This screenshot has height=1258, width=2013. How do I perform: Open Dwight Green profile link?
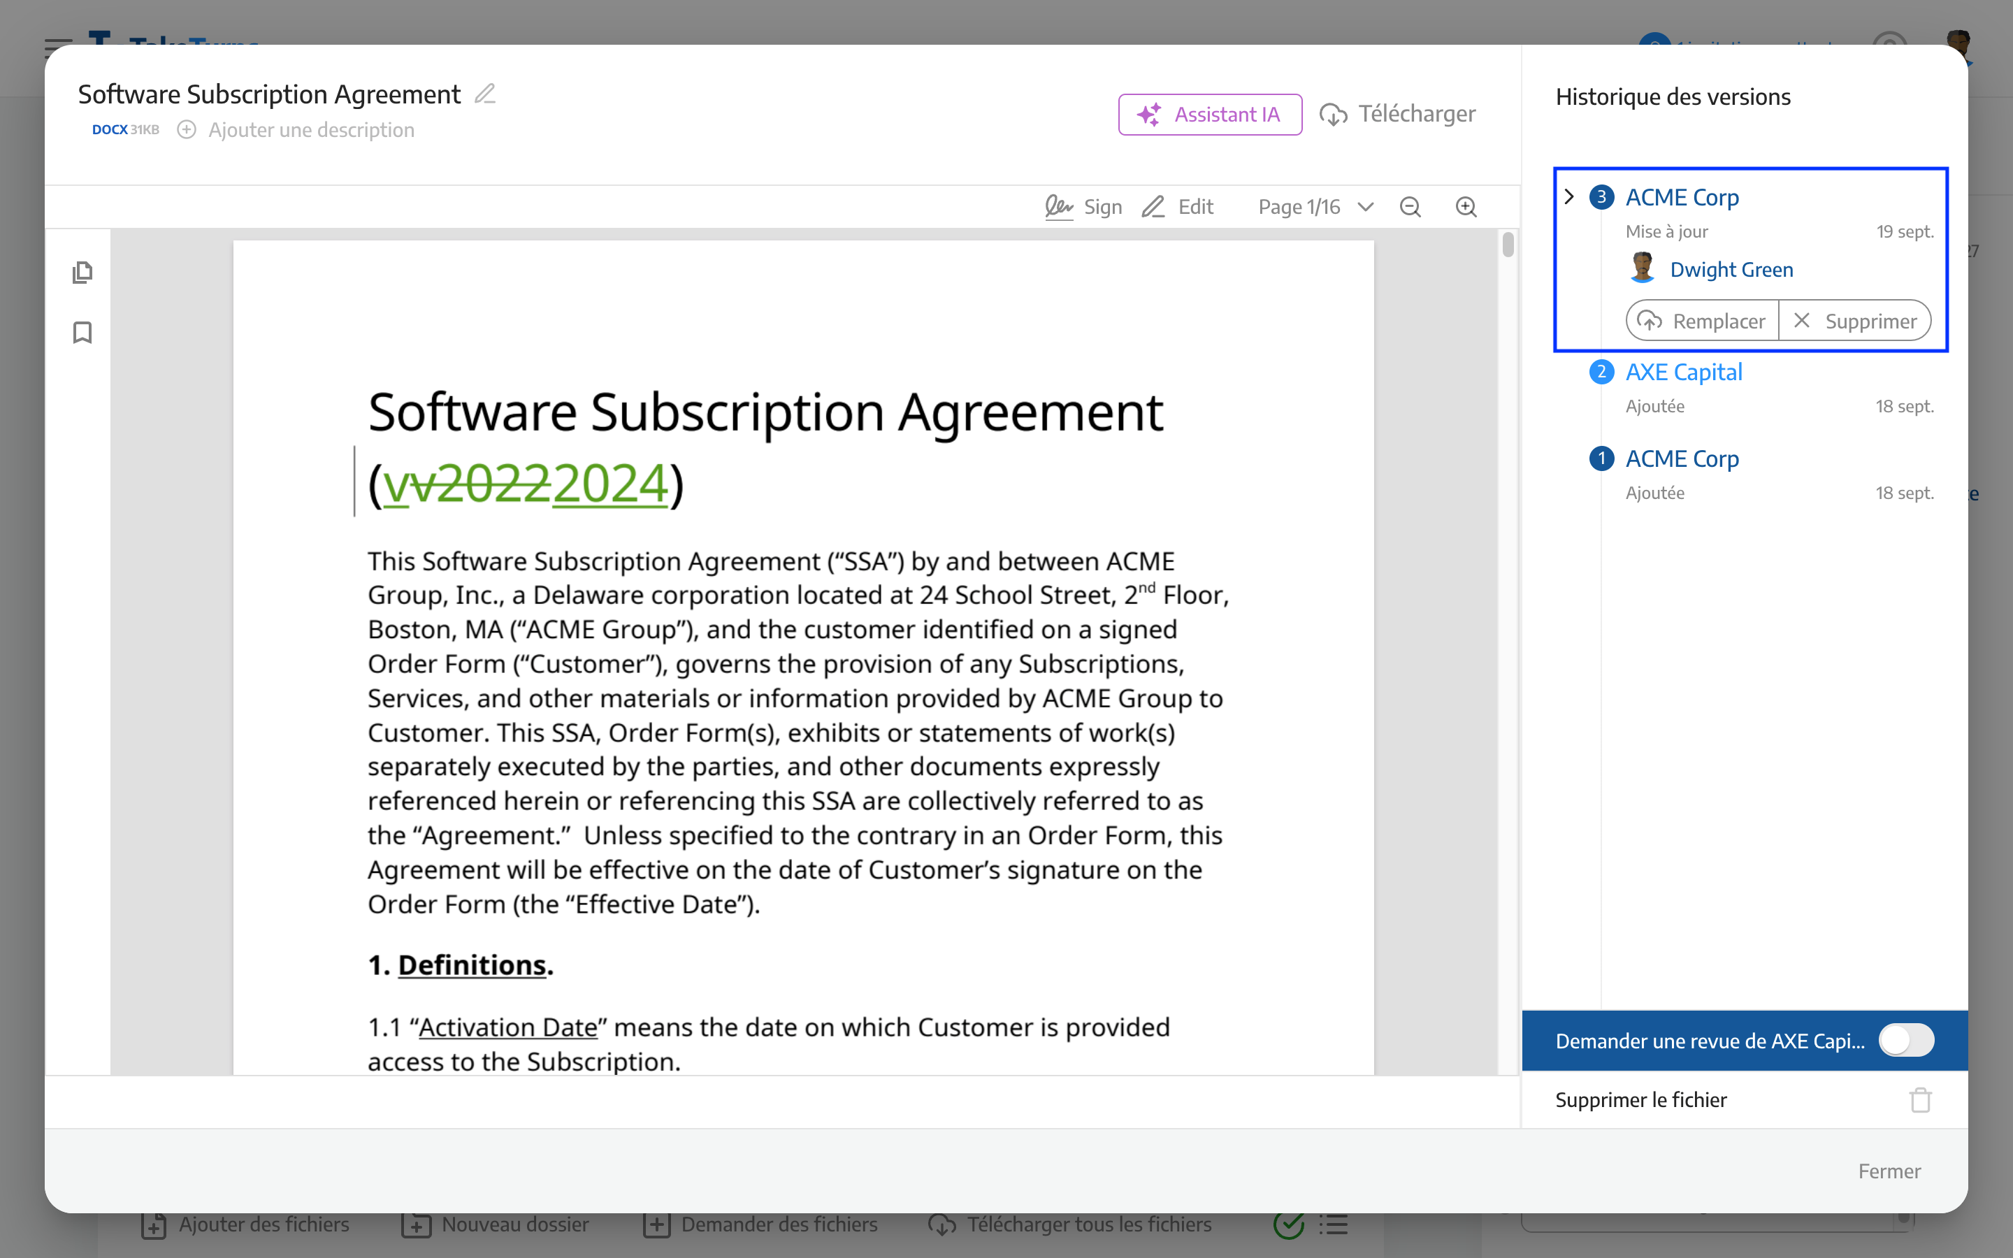1731,270
